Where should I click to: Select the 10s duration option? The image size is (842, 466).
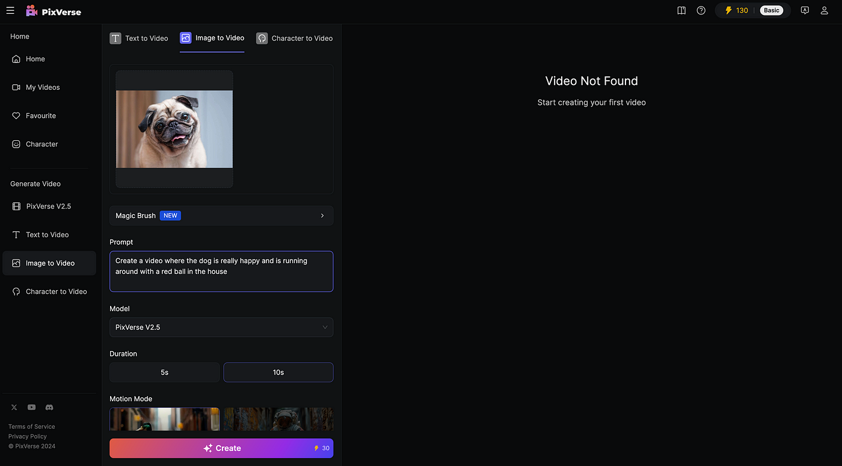[278, 372]
